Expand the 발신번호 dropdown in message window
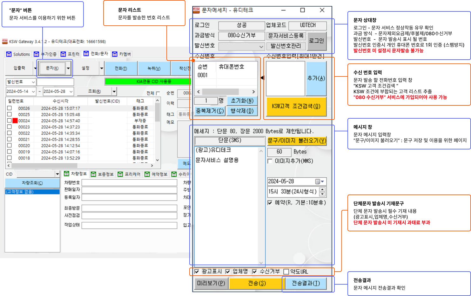The height and width of the screenshot is (296, 471). pyautogui.click(x=261, y=47)
